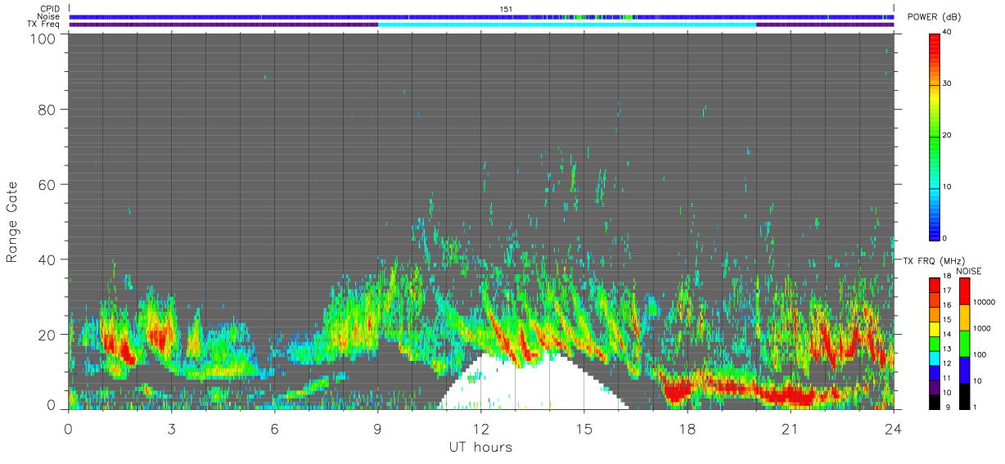
Task: Click the TX FRQ (MHz) legend title
Action: 932,261
